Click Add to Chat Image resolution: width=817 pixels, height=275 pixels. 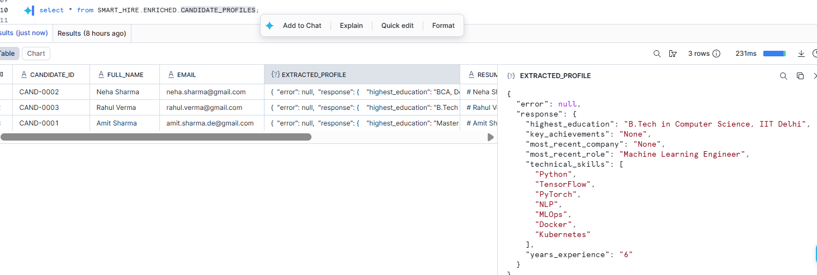pos(302,26)
